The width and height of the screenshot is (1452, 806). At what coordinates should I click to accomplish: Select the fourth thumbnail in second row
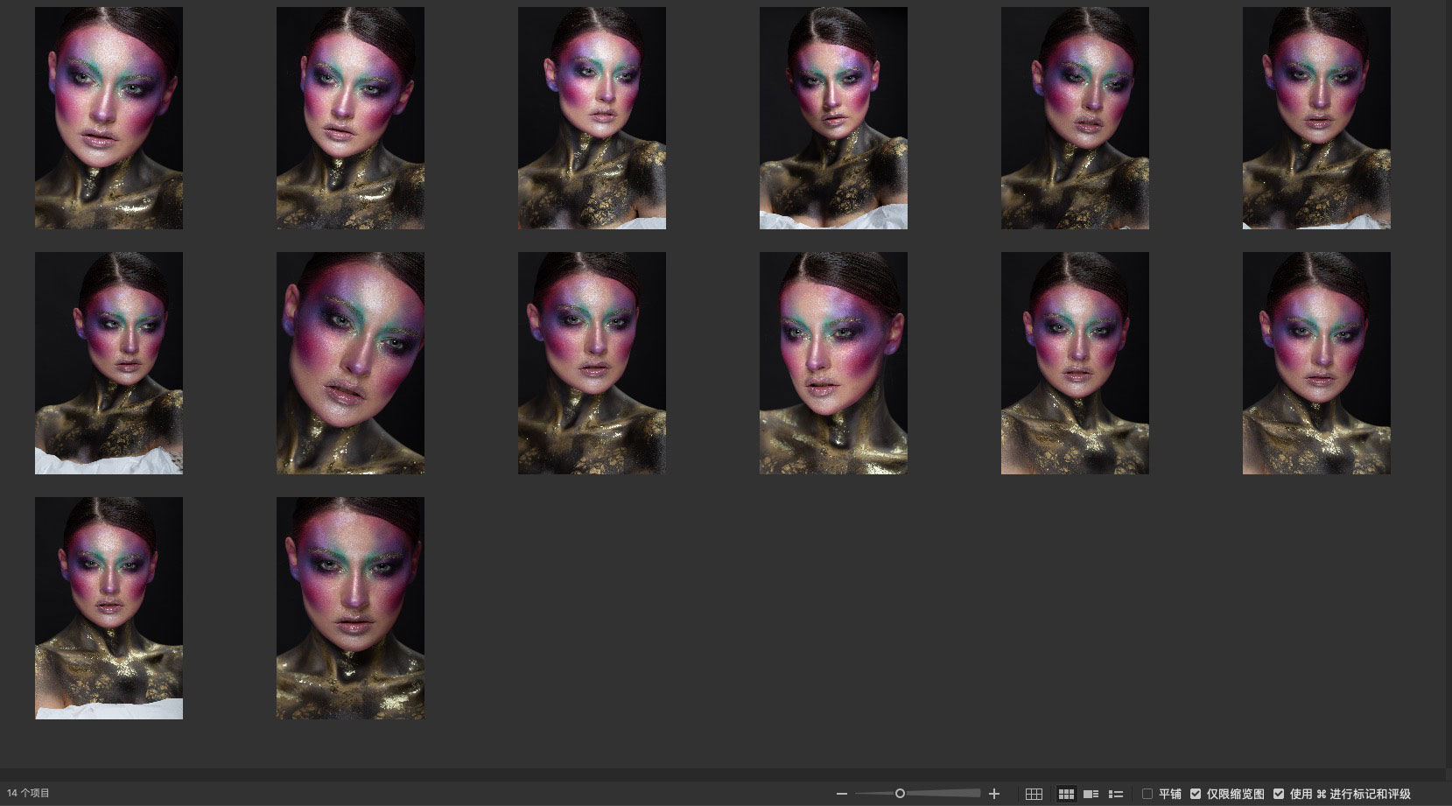point(833,363)
